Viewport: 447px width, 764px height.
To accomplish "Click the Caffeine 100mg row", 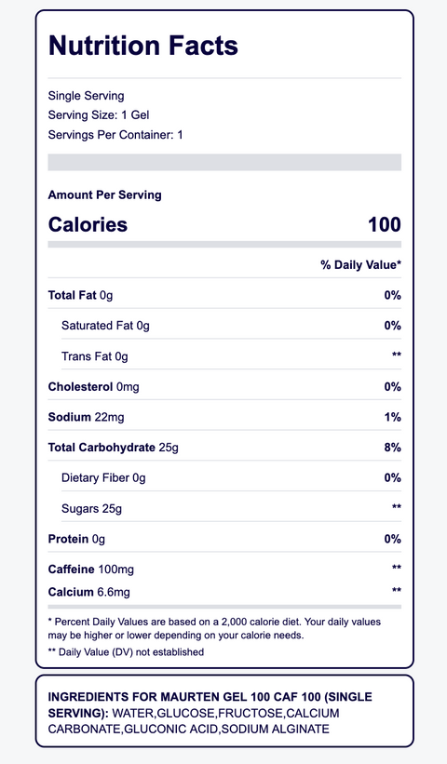I will pyautogui.click(x=224, y=570).
